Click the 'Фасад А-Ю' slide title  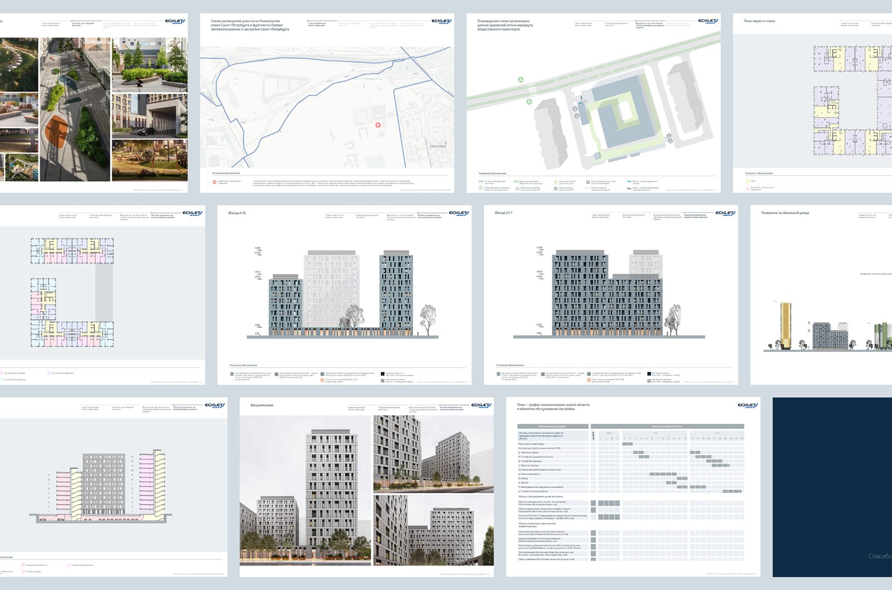[237, 213]
